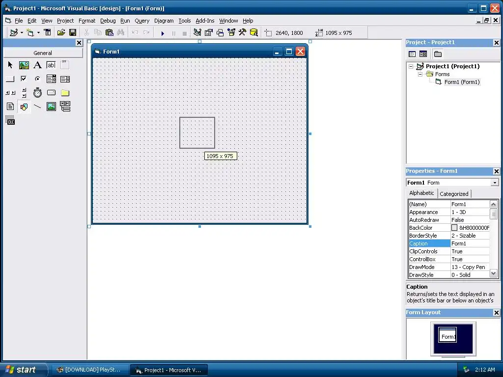Select the Pointer tool in the toolbox
The width and height of the screenshot is (503, 377).
10,65
